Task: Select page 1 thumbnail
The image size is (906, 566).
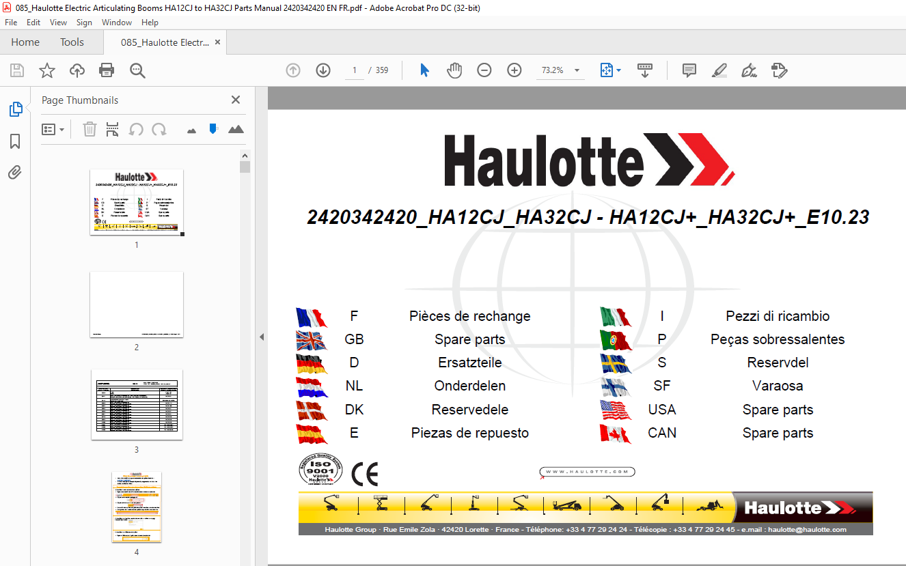Action: coord(137,202)
